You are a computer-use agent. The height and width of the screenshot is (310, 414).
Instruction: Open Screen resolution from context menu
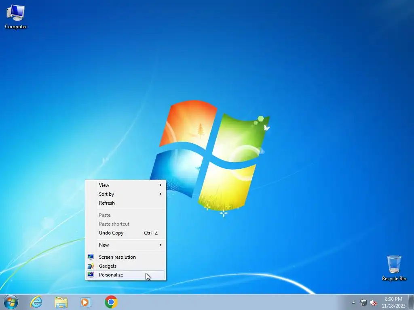[x=126, y=257]
